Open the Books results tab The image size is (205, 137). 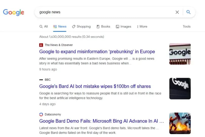click(x=103, y=26)
